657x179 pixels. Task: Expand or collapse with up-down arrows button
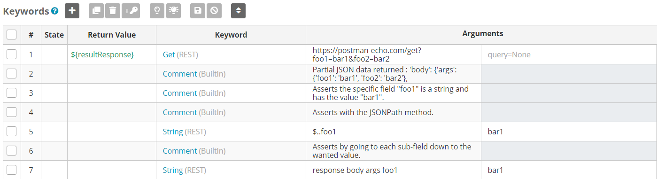tap(238, 11)
